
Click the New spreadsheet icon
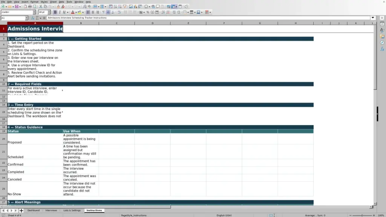[x=3, y=6]
